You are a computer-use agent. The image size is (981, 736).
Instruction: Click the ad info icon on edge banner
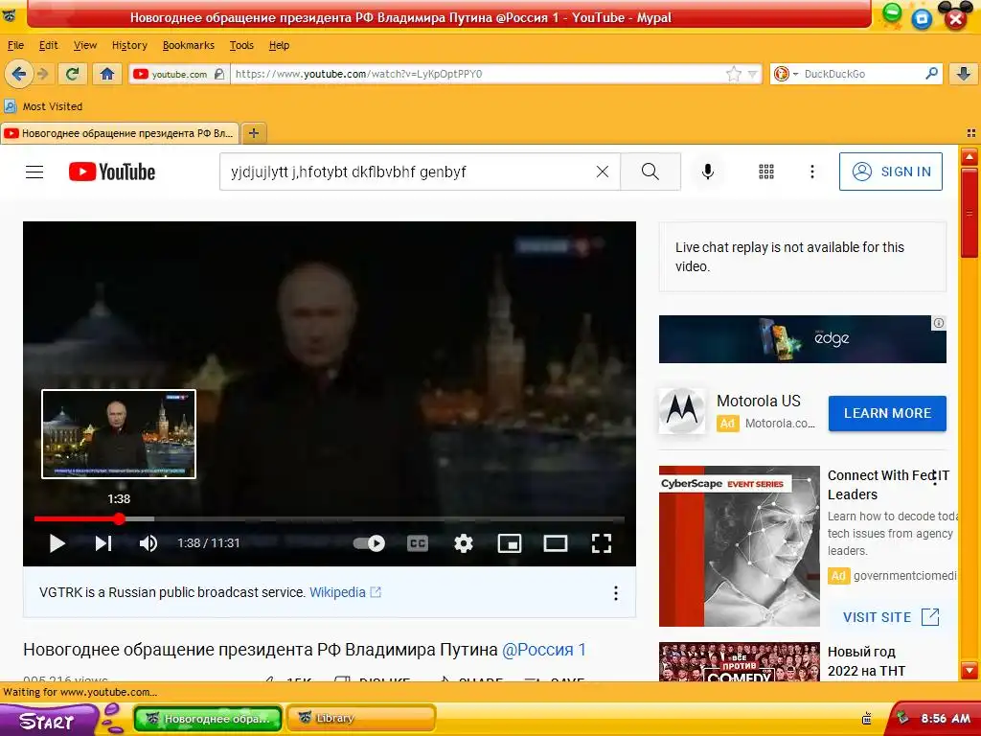pyautogui.click(x=939, y=323)
